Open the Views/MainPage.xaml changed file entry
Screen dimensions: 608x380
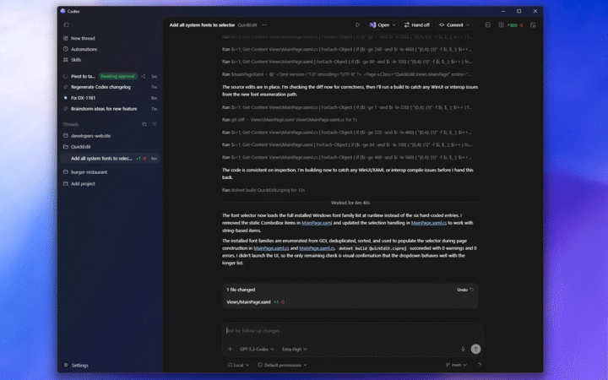248,301
